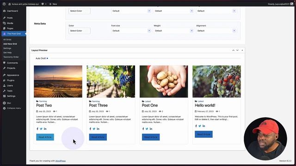Click the WordPress logo icon
Screen dimensions: 296x166
[4, 4]
